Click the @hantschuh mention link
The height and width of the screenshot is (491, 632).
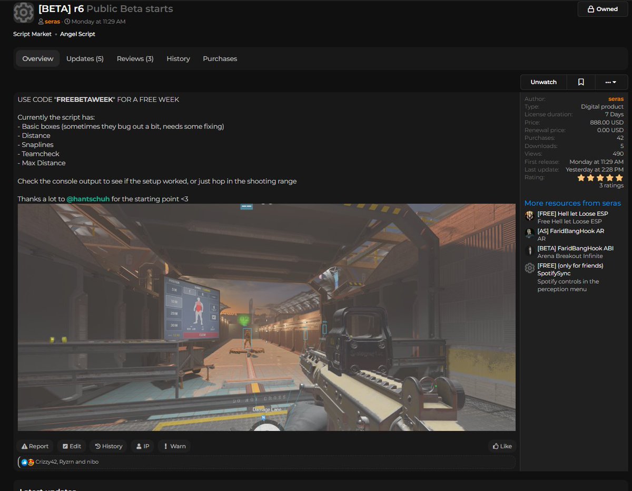coord(88,199)
